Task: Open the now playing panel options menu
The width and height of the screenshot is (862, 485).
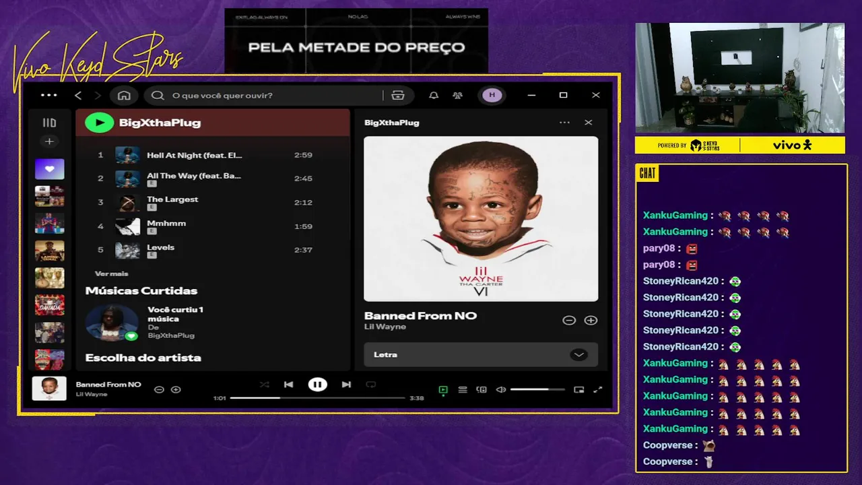Action: [564, 123]
